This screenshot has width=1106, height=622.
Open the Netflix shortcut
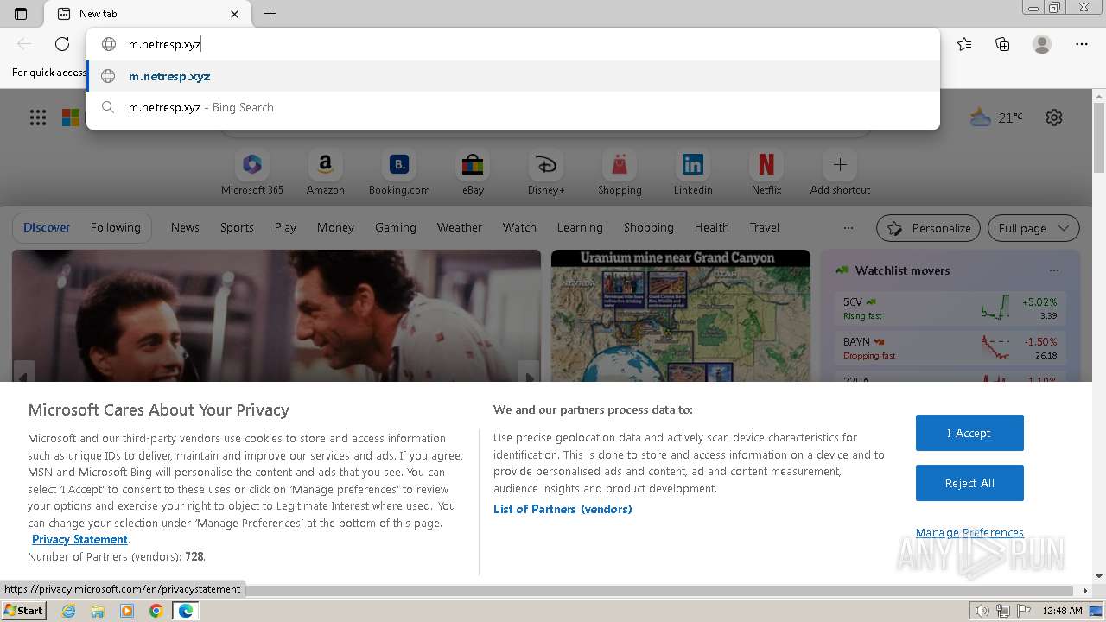766,173
